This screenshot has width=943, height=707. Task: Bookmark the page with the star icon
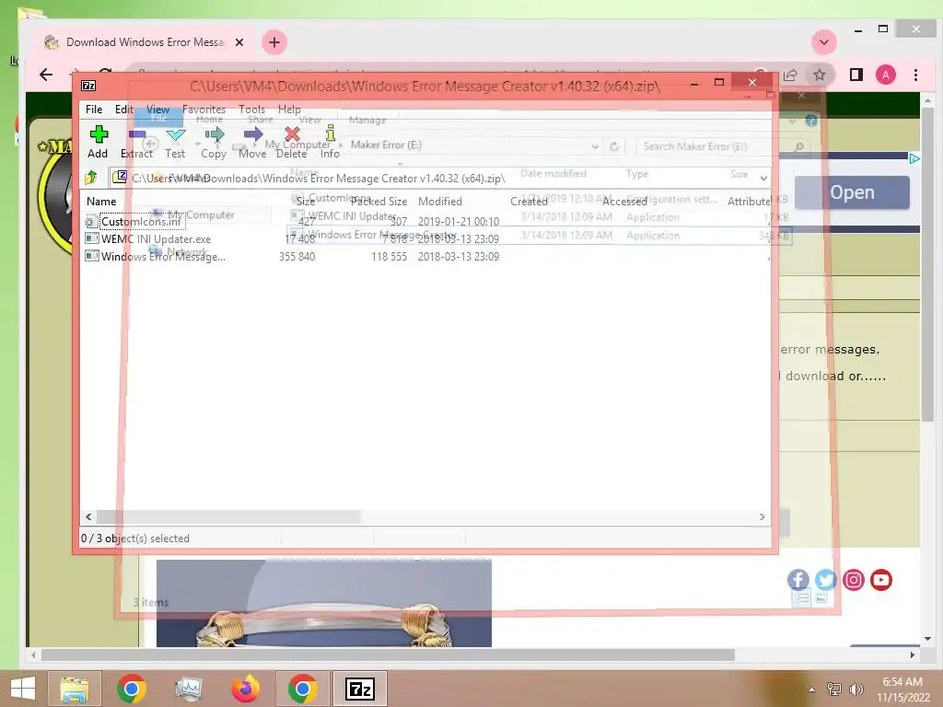(x=819, y=75)
